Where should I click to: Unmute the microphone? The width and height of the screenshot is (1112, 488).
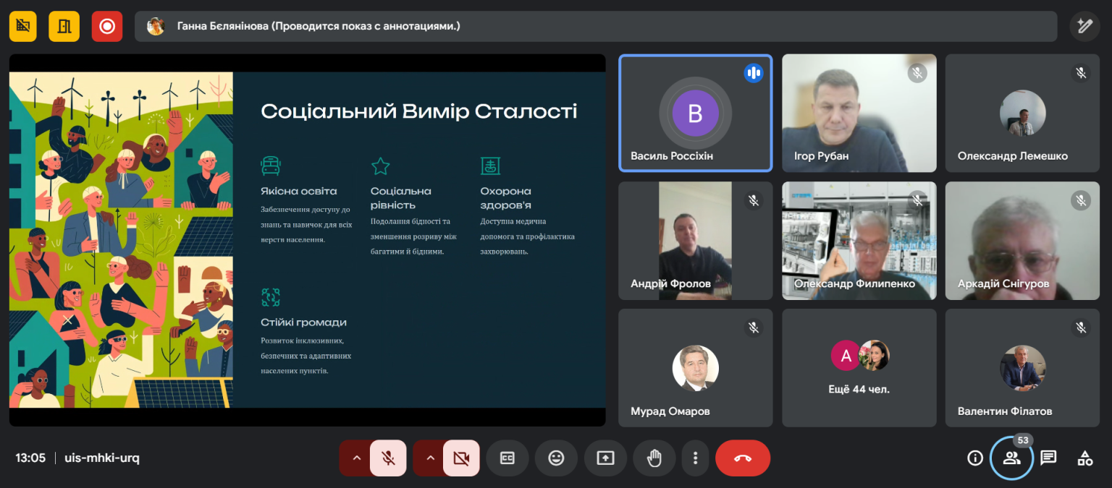coord(388,458)
